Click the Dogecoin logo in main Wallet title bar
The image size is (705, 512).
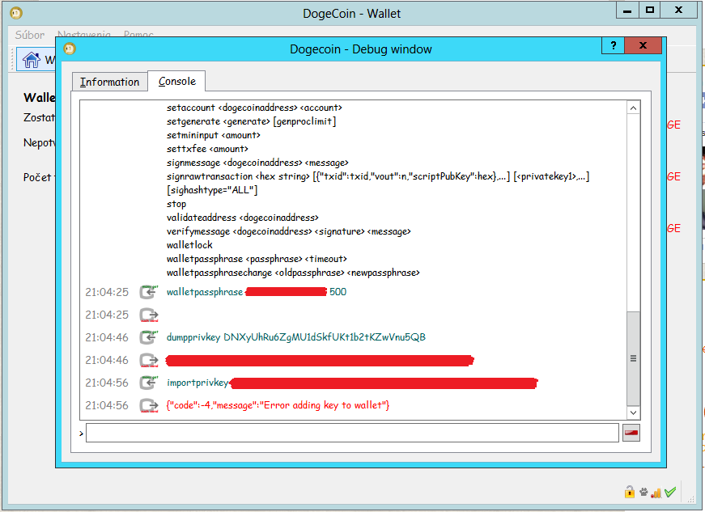pos(15,13)
